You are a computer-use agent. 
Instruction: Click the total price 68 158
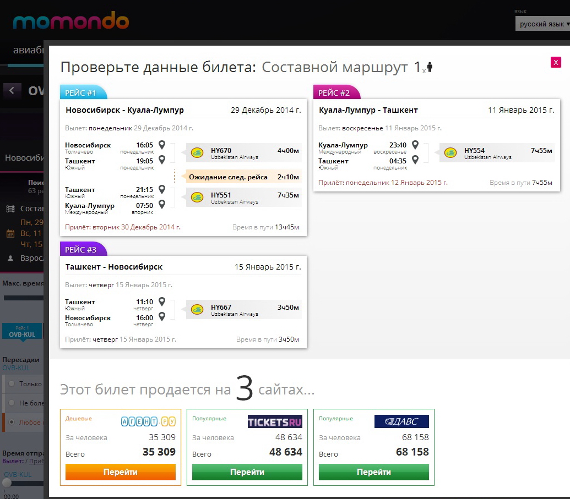[412, 452]
